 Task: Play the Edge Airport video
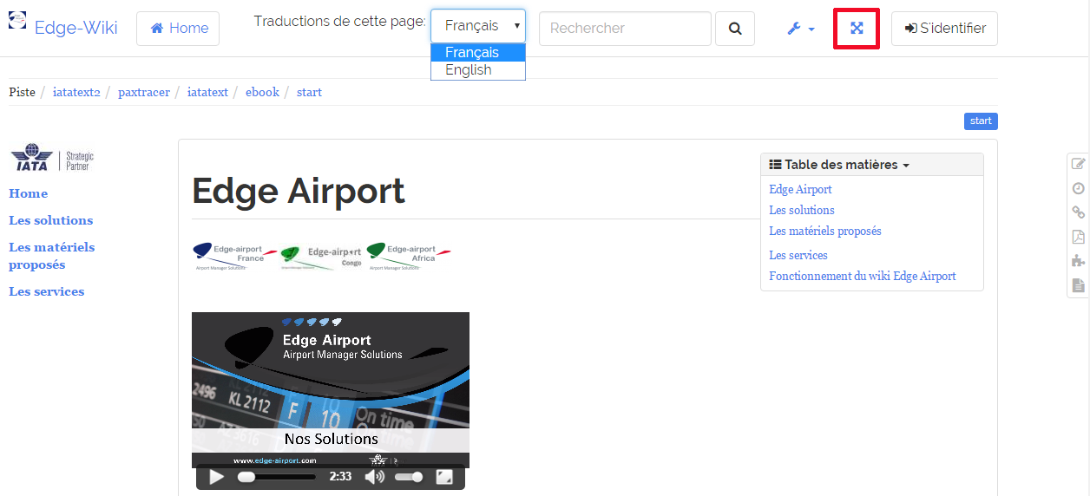(x=217, y=477)
